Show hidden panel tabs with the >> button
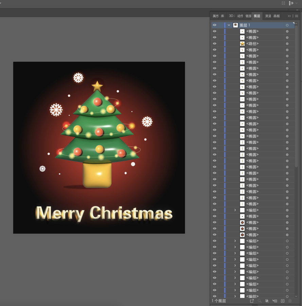The image size is (302, 306). click(289, 16)
